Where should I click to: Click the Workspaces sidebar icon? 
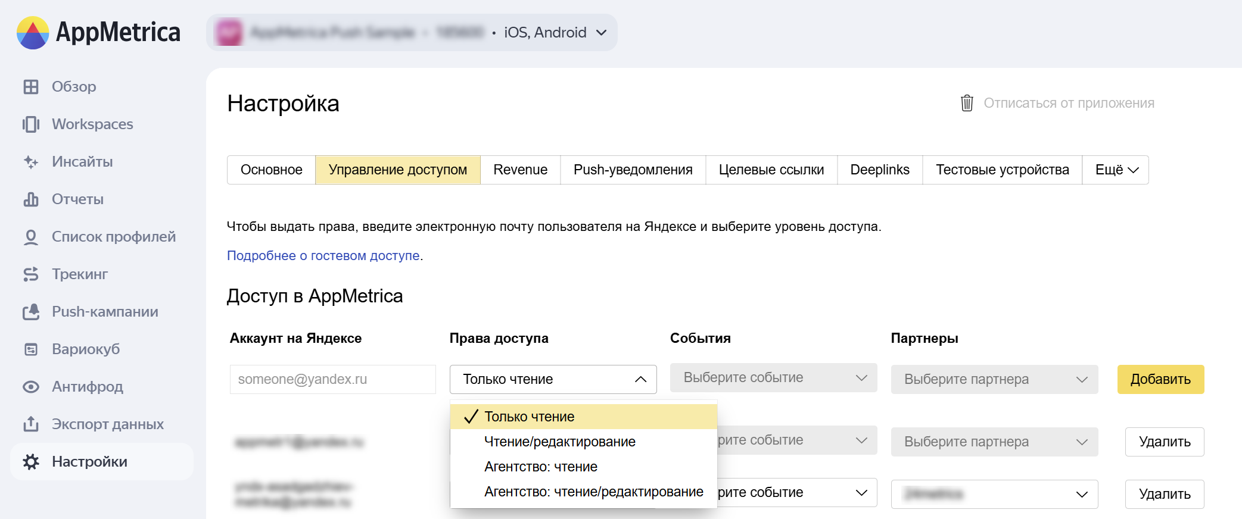pos(31,124)
